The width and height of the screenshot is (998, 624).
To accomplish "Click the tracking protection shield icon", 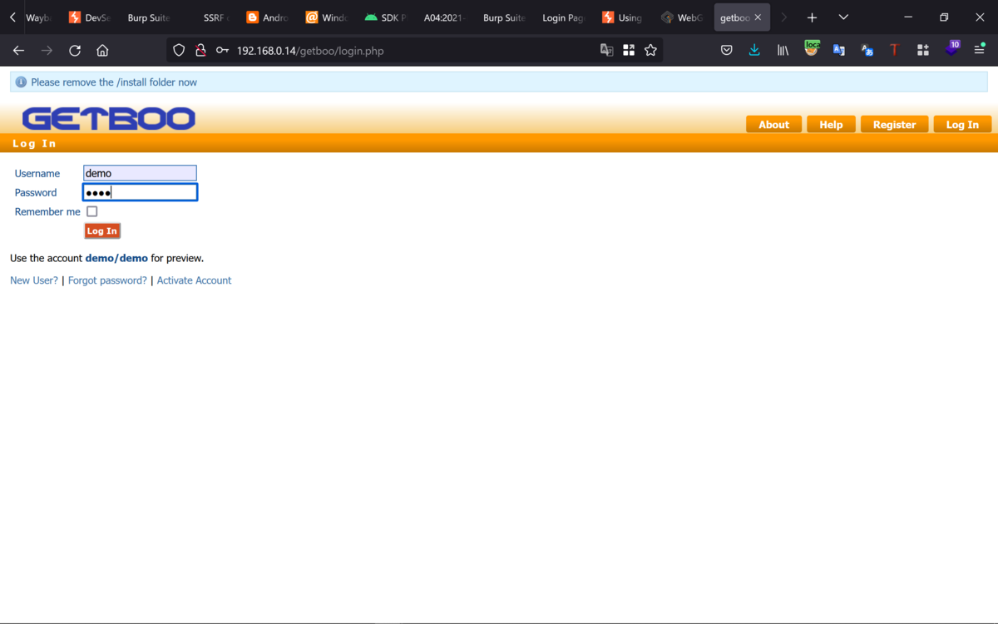I will pos(179,51).
